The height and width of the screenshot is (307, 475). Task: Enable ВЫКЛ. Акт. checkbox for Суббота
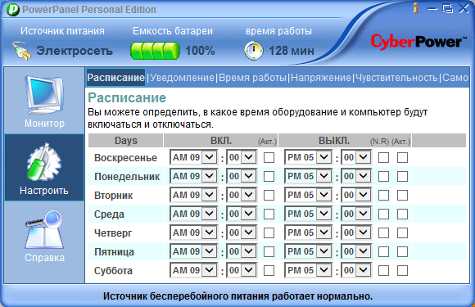(402, 270)
